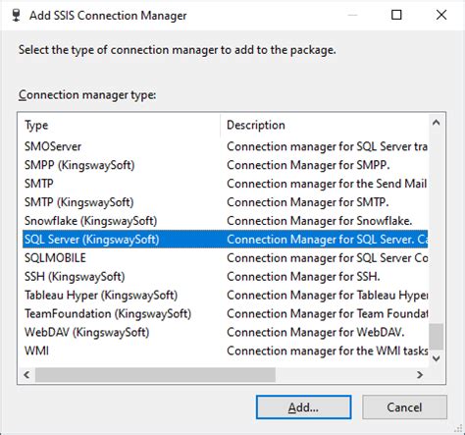Image resolution: width=465 pixels, height=435 pixels.
Task: Click 'Connection Manager for SSH.' description
Action: point(303,277)
